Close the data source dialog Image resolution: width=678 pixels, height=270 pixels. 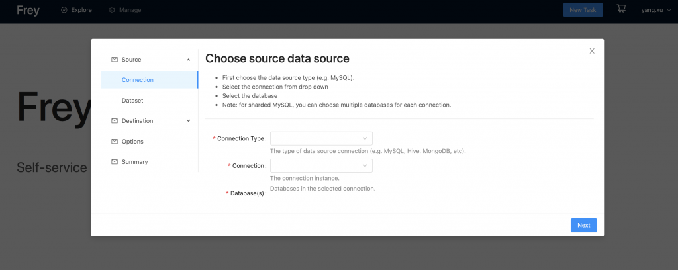[592, 51]
